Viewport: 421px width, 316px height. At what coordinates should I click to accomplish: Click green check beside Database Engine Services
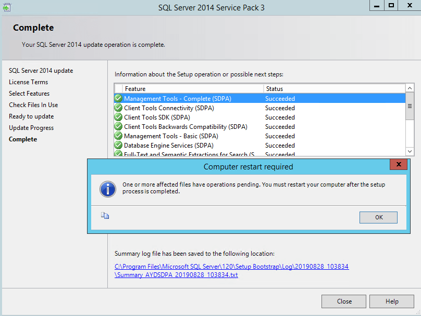pyautogui.click(x=118, y=146)
